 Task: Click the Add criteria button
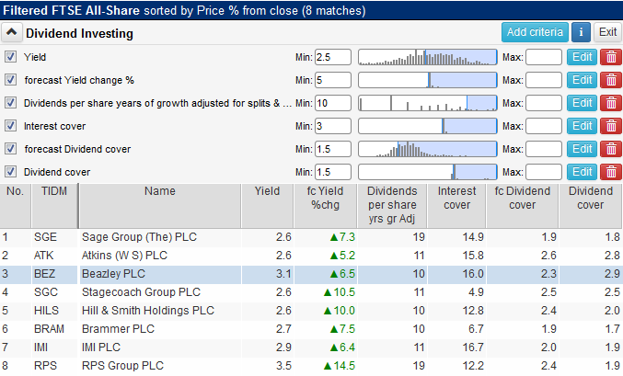535,32
